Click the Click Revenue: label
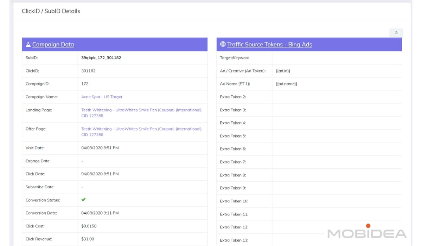Screen dimensions: 422x246 coord(39,239)
